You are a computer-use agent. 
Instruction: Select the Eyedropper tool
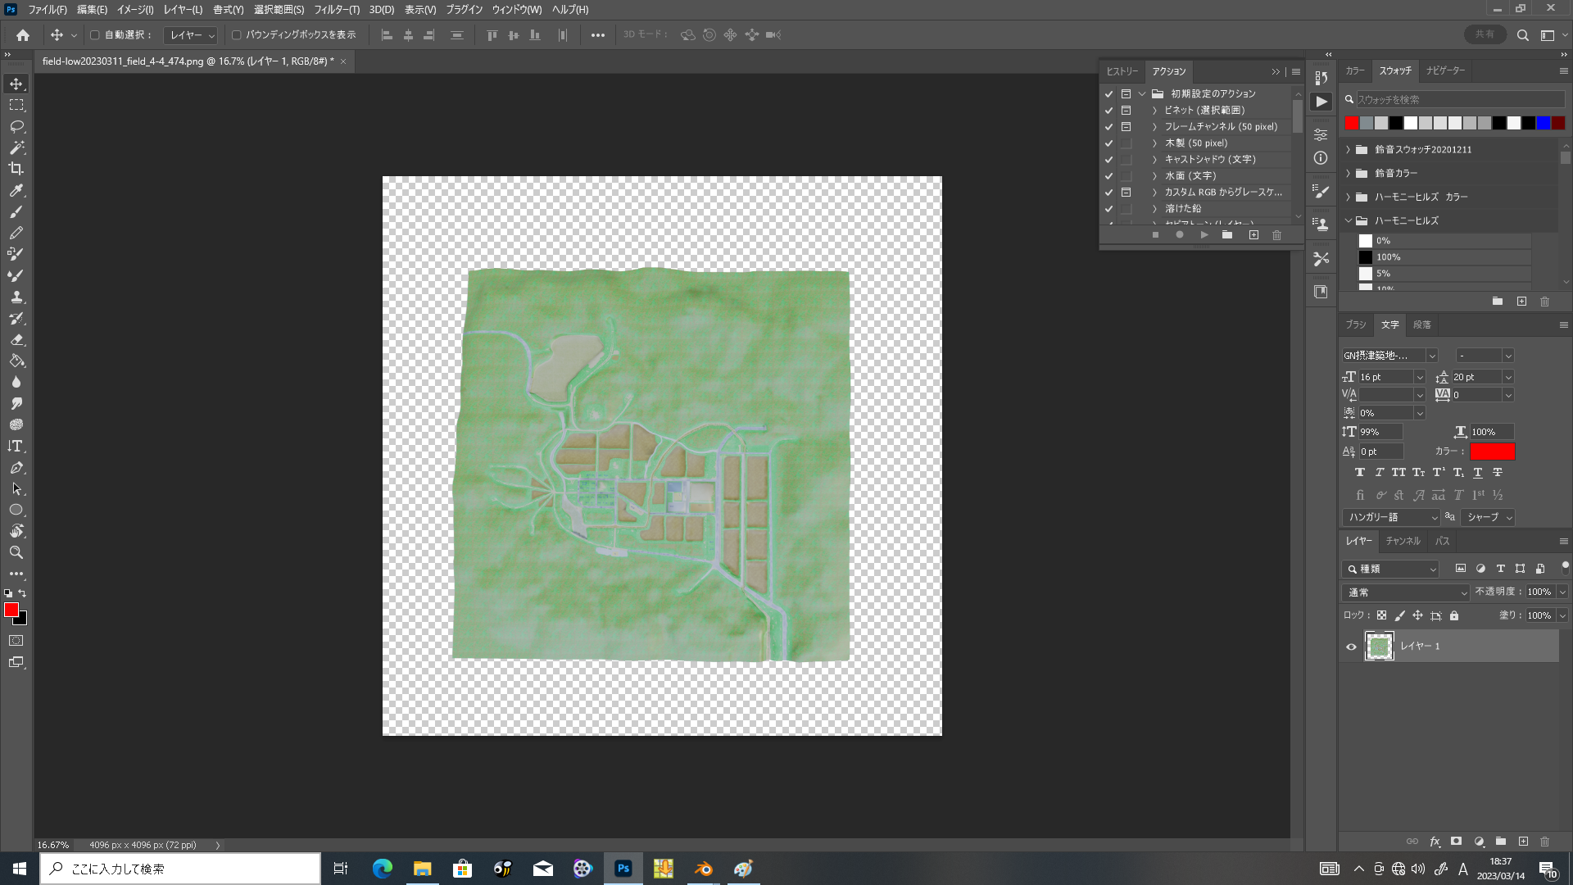[16, 190]
